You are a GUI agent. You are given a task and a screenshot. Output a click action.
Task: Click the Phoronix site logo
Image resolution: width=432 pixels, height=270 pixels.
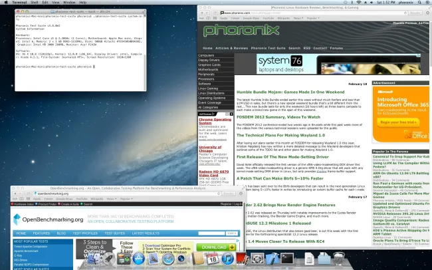241,31
